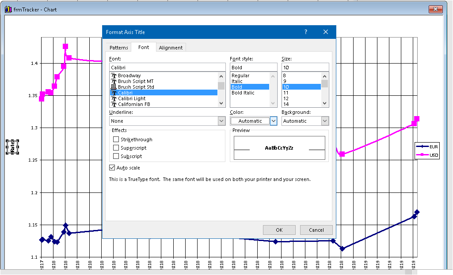Expand the Color dropdown arrow
Screen dimensions: 453x275
pos(273,121)
